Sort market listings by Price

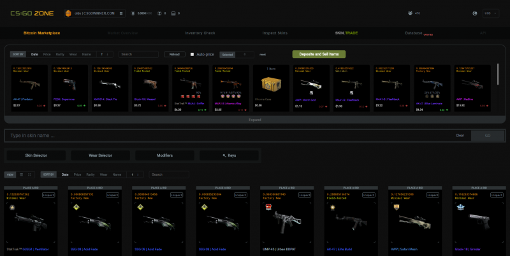pyautogui.click(x=77, y=174)
